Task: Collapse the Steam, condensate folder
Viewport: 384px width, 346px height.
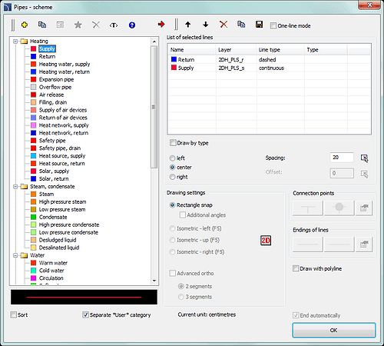Action: point(15,187)
